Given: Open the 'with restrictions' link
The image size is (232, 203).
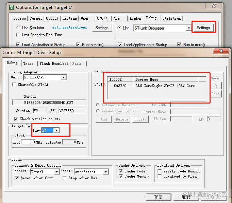Looking at the screenshot, I should coord(69,27).
